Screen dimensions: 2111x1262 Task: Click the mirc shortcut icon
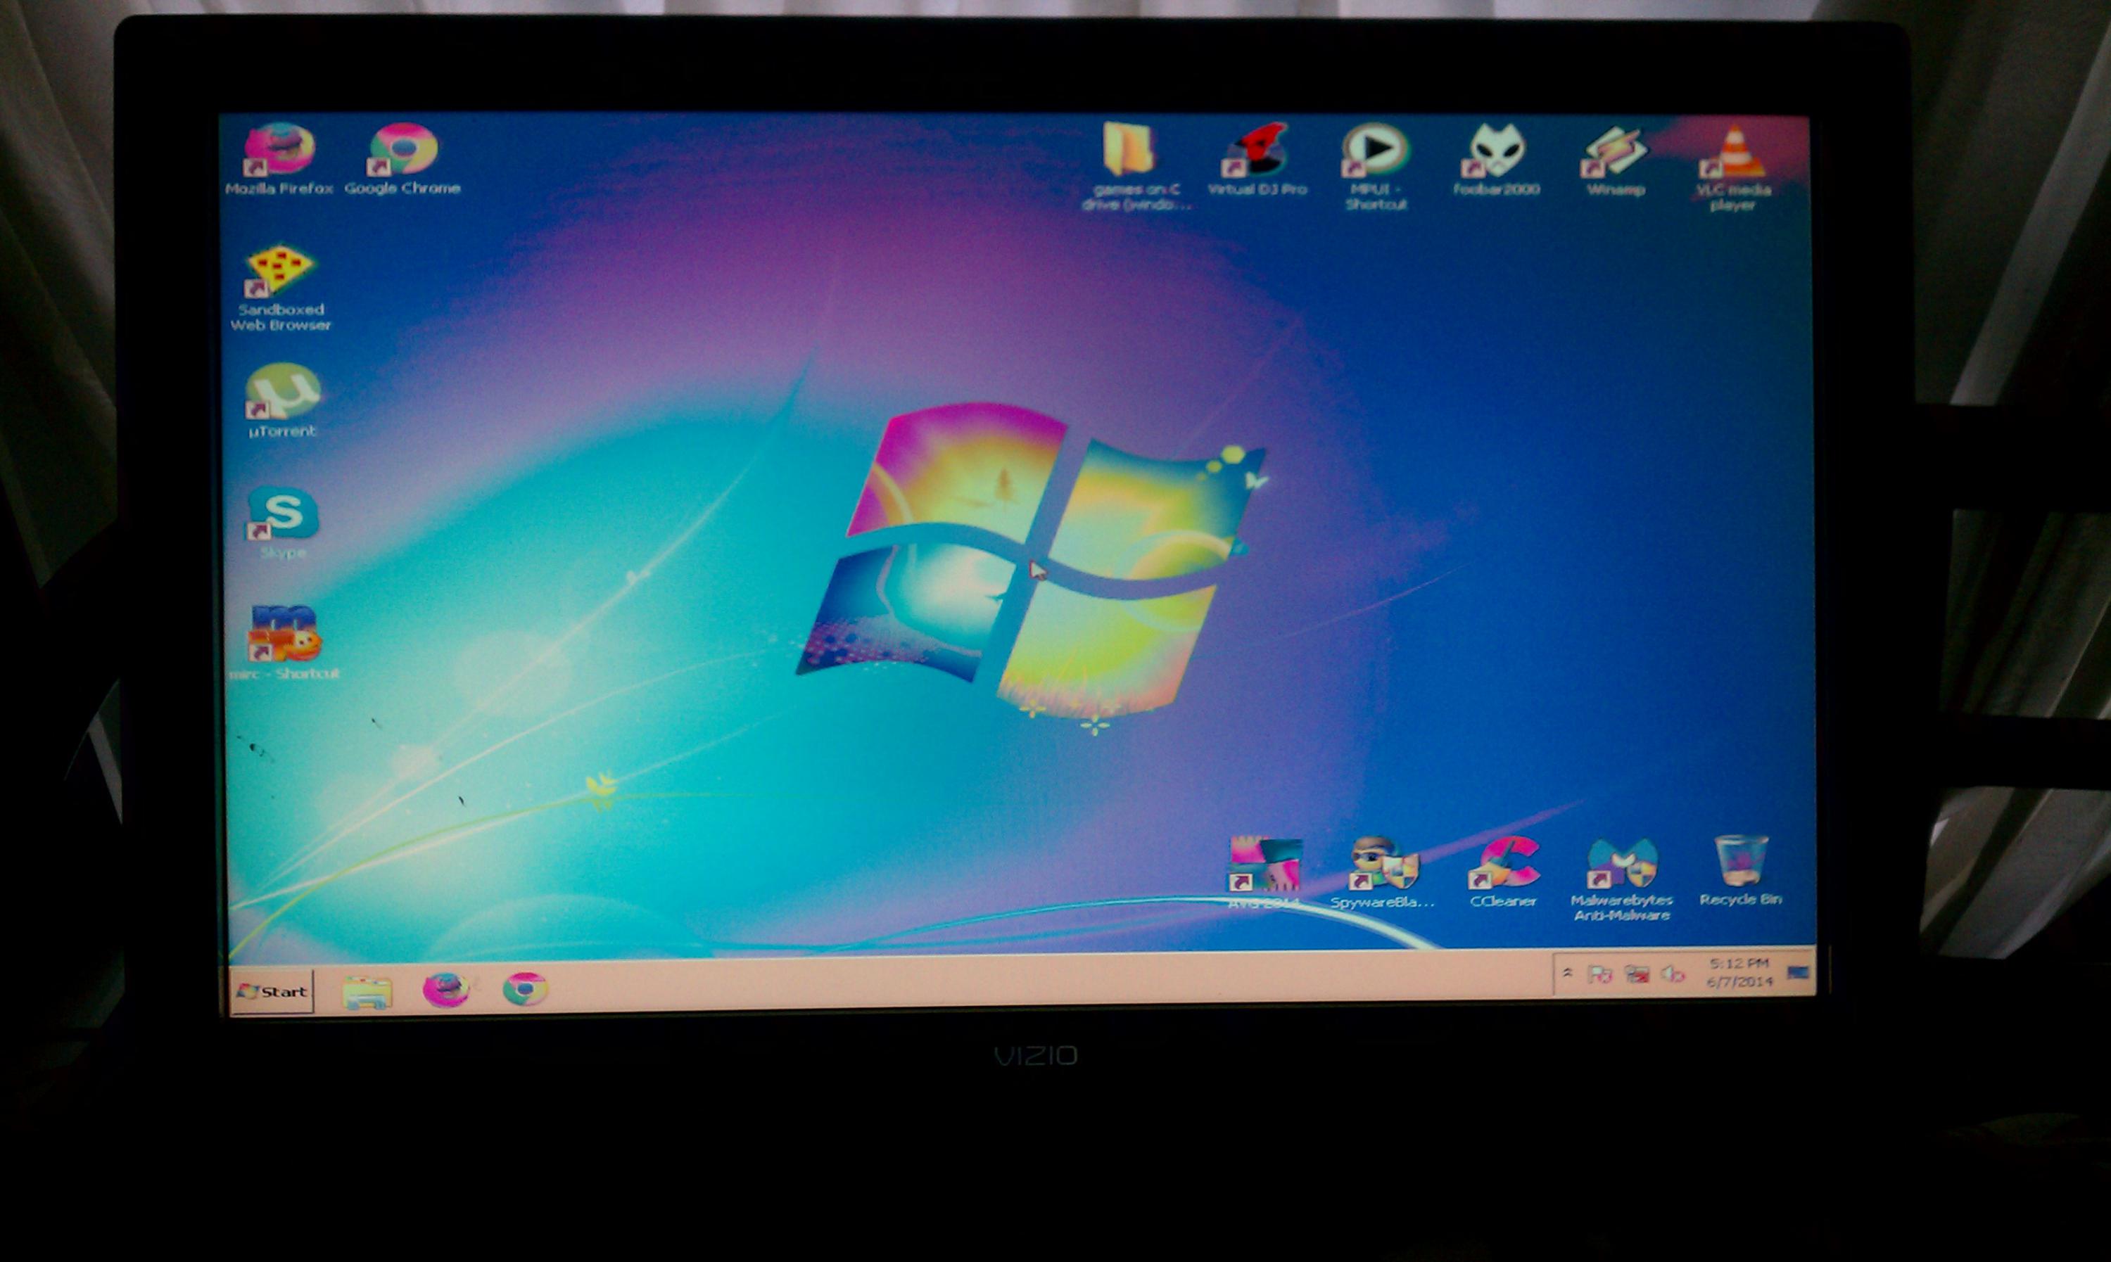pos(283,635)
